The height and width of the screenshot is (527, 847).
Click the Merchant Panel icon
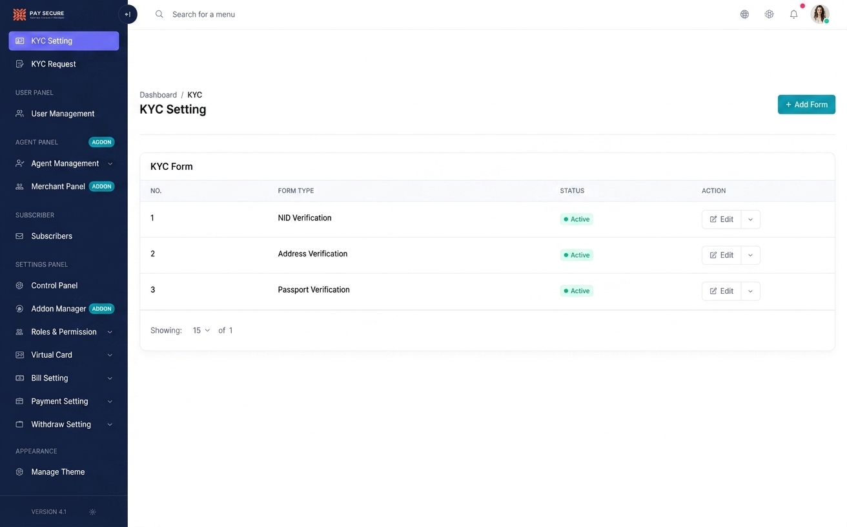pos(19,187)
